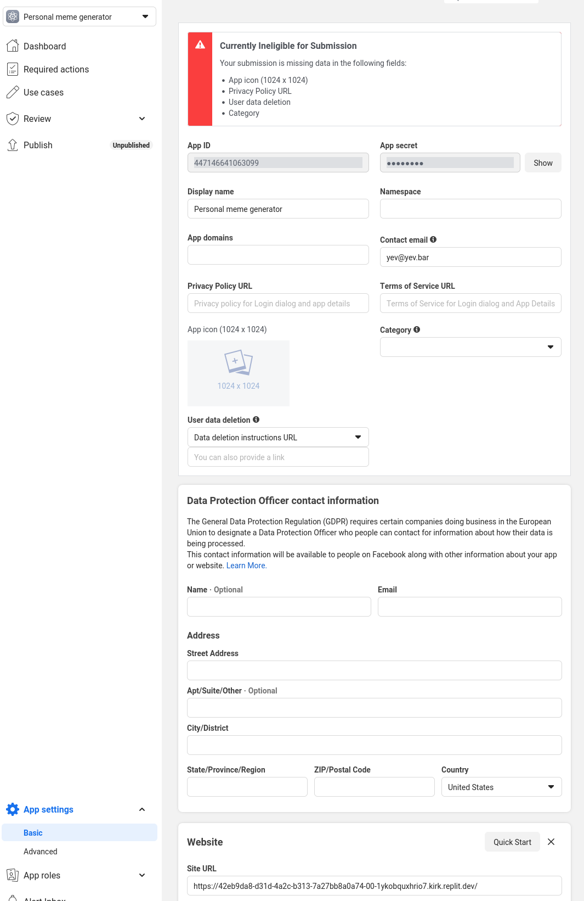Click the "Privacy Policy URL" missing-field item in alert
This screenshot has height=901, width=584.
point(260,91)
